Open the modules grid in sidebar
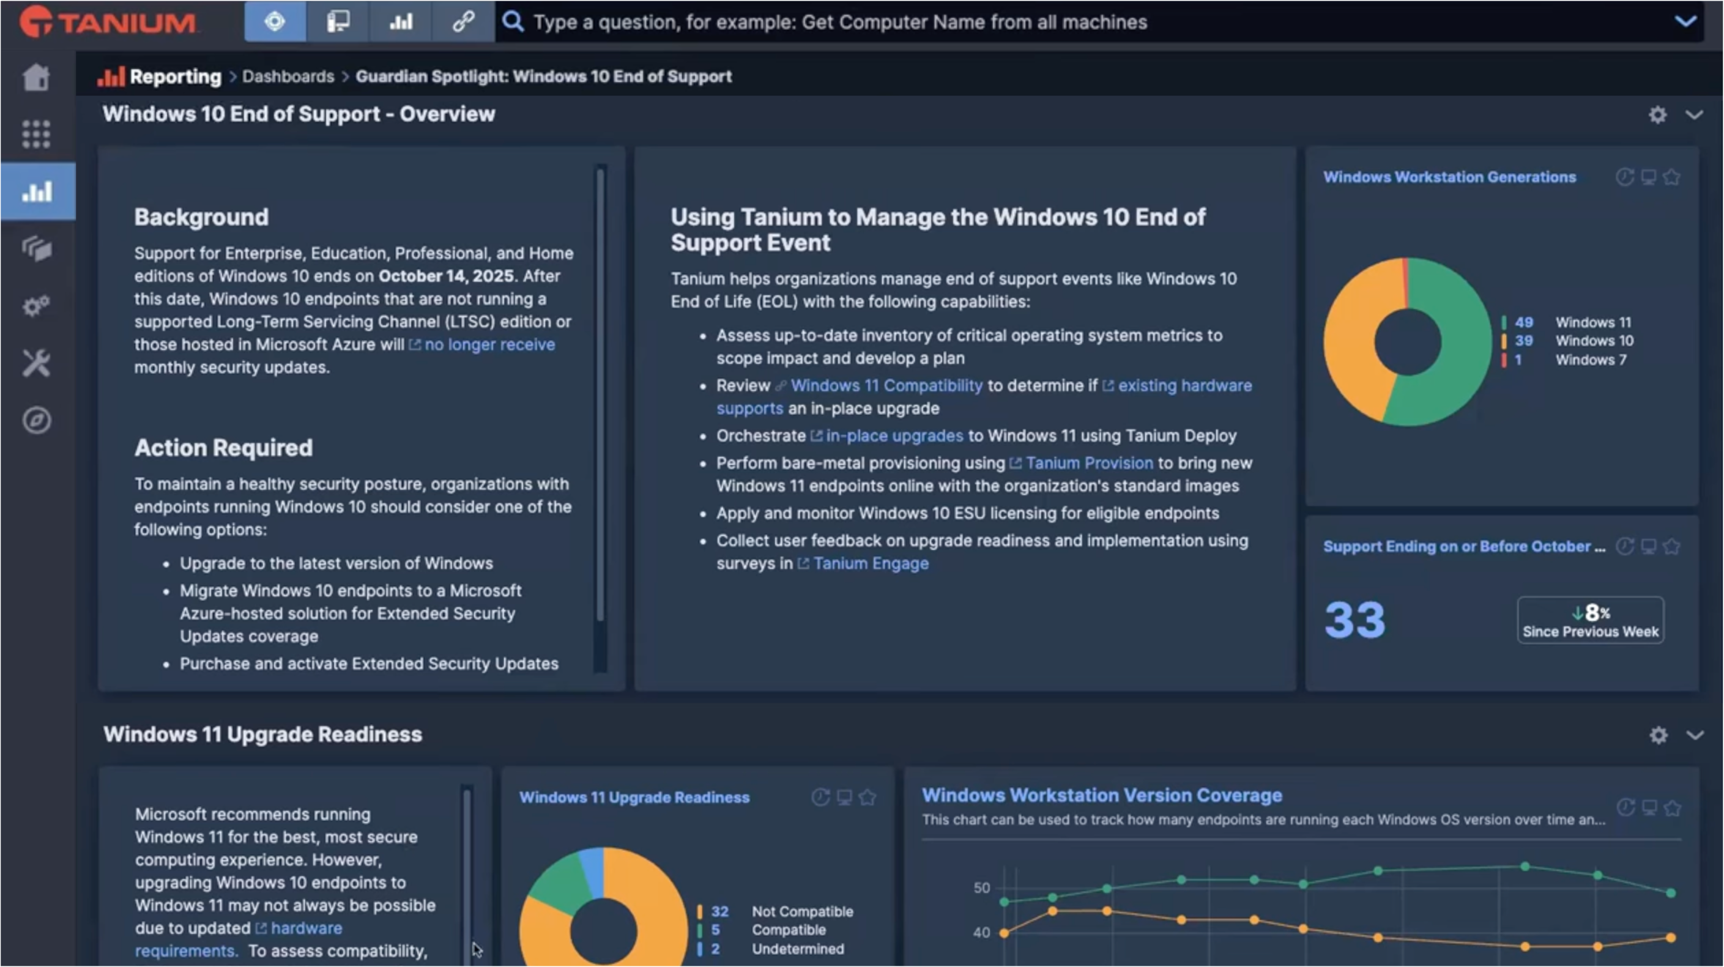 (x=36, y=134)
